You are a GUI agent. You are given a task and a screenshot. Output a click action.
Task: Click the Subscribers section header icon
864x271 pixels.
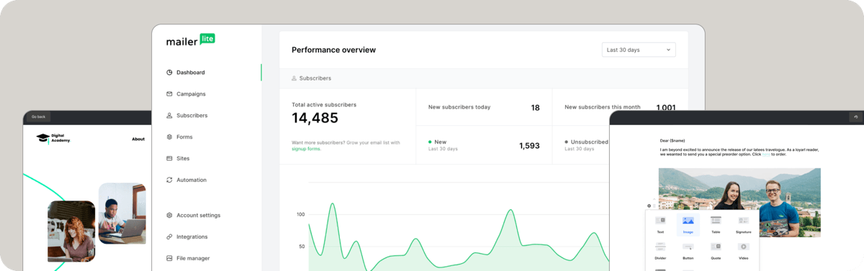(294, 78)
